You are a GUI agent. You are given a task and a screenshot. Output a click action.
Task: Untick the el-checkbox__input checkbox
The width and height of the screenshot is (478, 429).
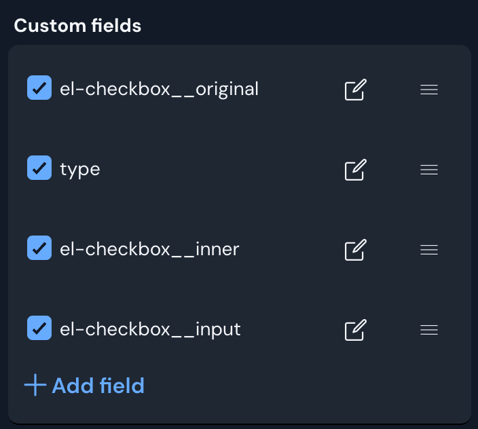tap(39, 328)
